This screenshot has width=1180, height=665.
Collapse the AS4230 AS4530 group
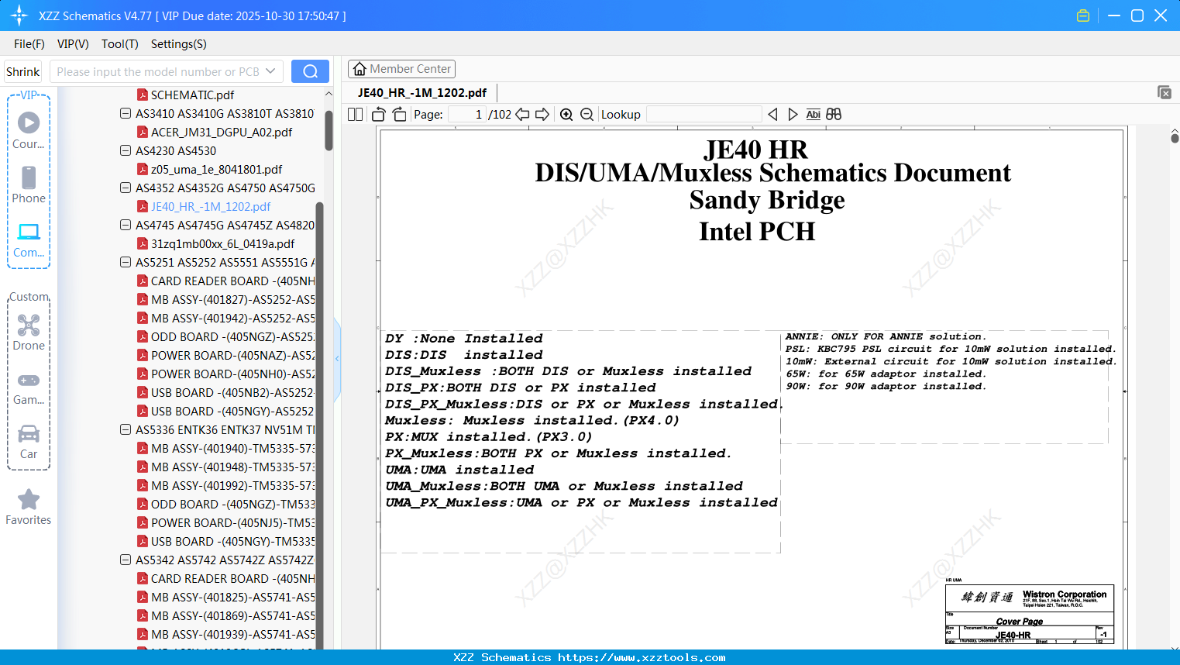(x=126, y=150)
